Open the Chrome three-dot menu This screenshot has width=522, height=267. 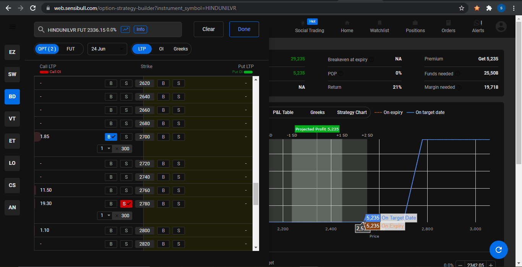(514, 8)
